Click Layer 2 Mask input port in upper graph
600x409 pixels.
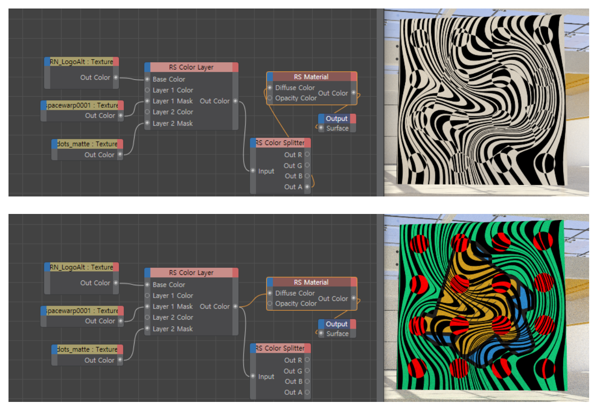click(147, 123)
